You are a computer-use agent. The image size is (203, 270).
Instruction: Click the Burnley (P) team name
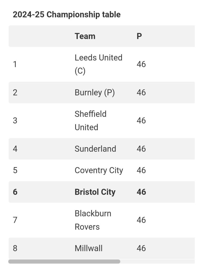pos(95,93)
